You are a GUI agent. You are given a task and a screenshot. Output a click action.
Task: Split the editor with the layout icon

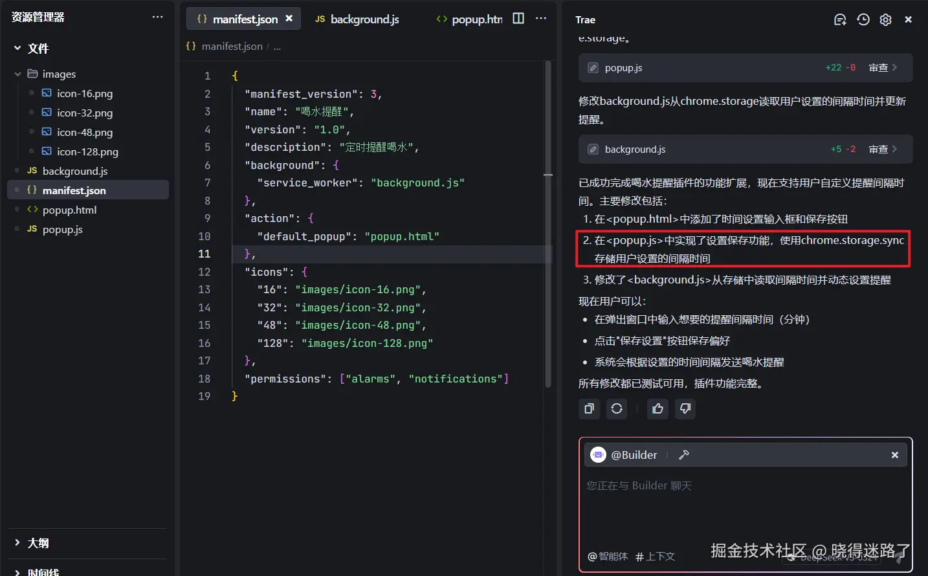(x=518, y=18)
